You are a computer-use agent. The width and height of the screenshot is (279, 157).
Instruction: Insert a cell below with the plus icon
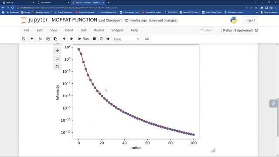tap(32, 39)
